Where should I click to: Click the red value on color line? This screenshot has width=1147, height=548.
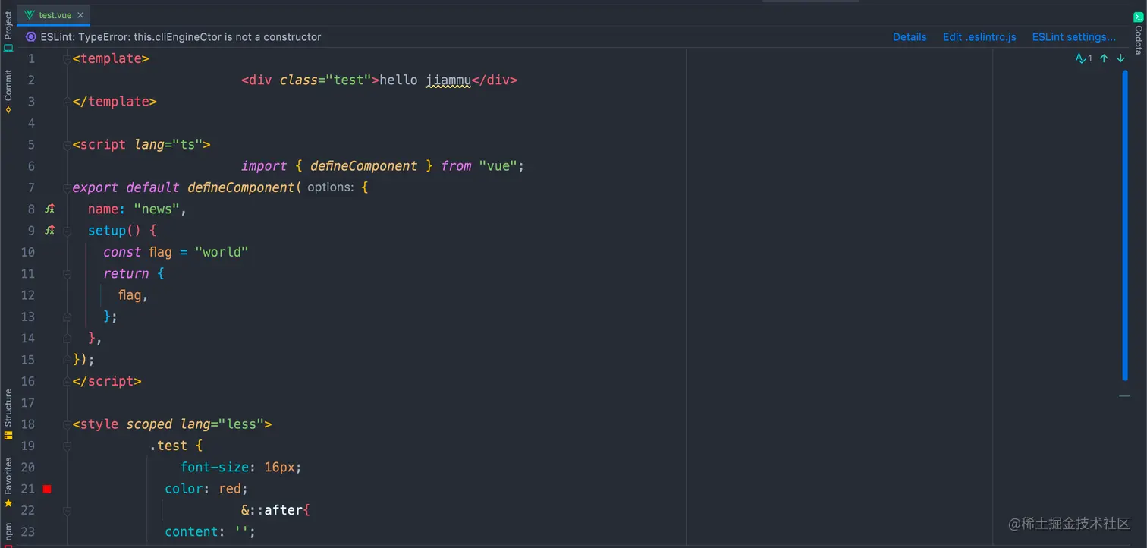(230, 489)
